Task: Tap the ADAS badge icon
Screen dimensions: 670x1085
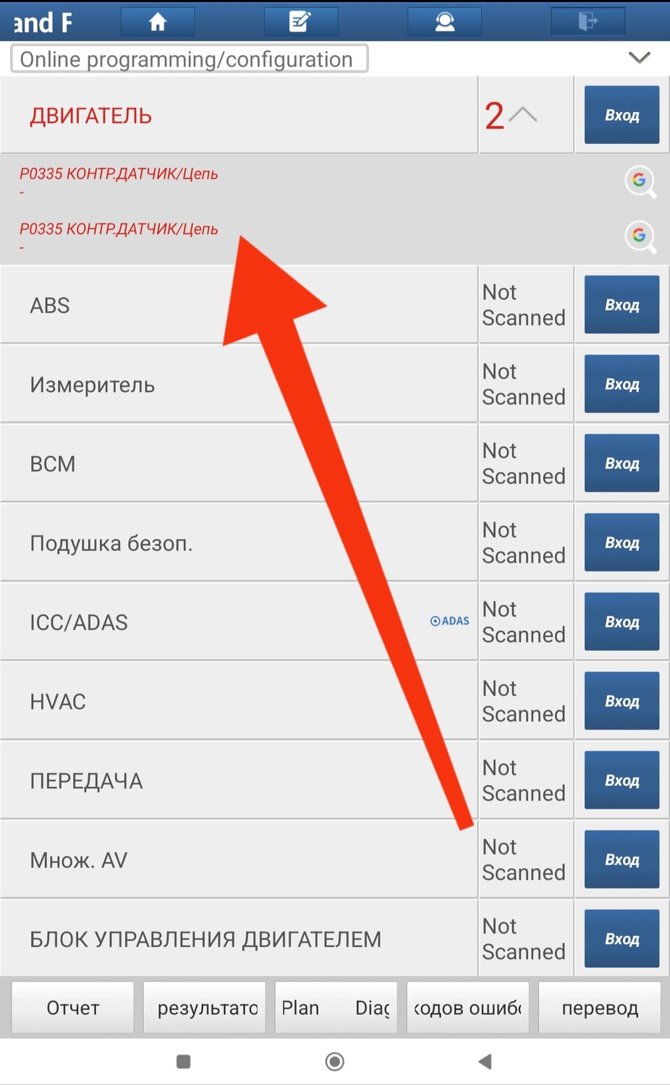Action: [449, 621]
